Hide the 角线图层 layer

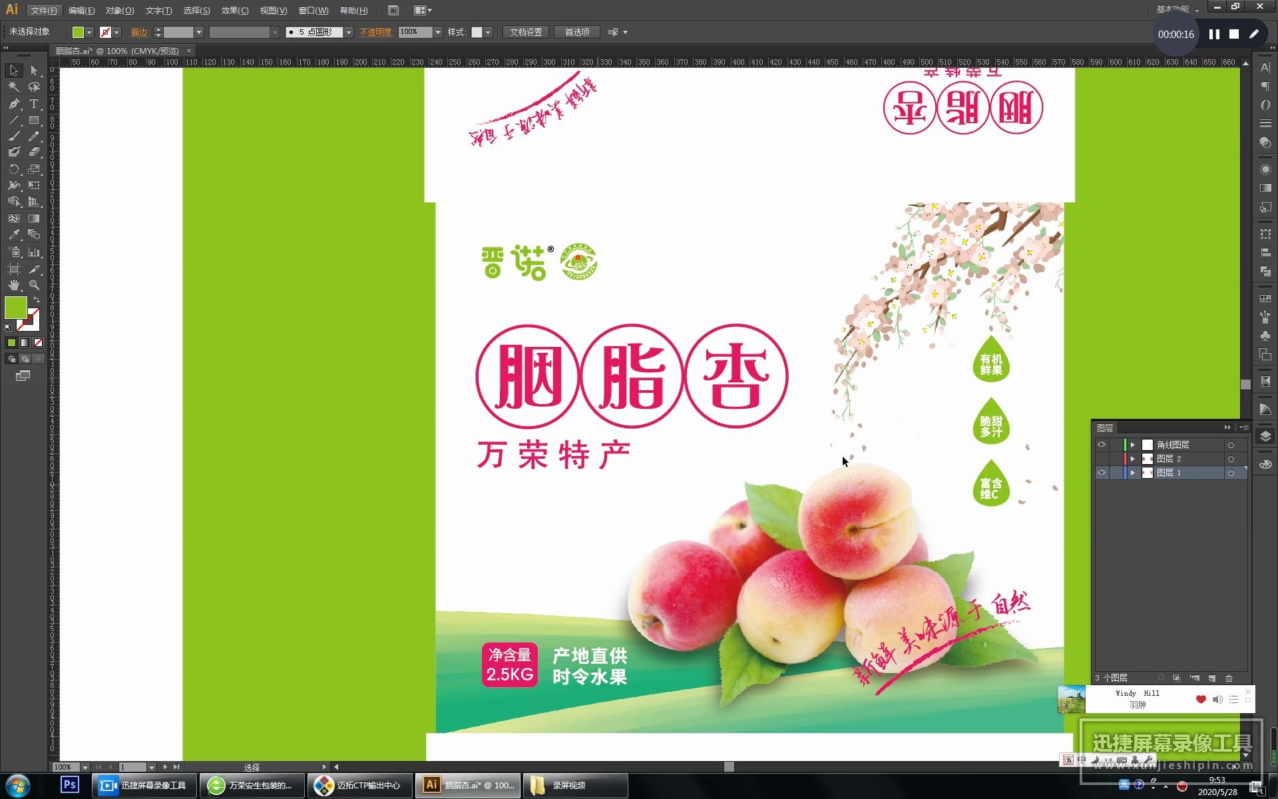pyautogui.click(x=1101, y=444)
